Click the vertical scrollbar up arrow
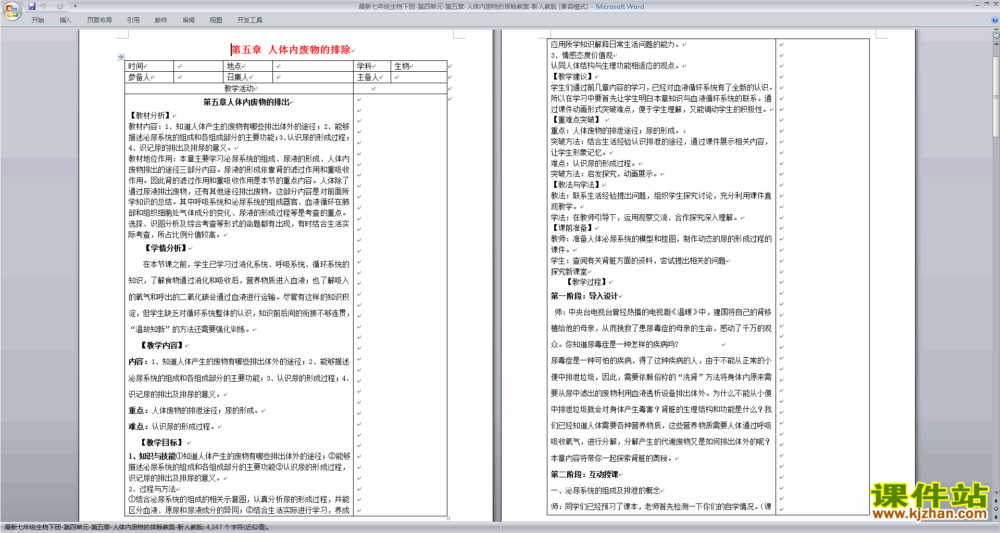Image resolution: width=1000 pixels, height=533 pixels. [996, 43]
